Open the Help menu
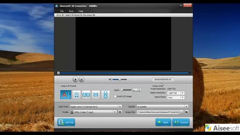240x135 pixels. coord(81,11)
